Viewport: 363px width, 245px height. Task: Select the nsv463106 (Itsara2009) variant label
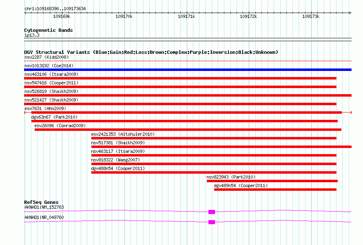[x=51, y=75]
